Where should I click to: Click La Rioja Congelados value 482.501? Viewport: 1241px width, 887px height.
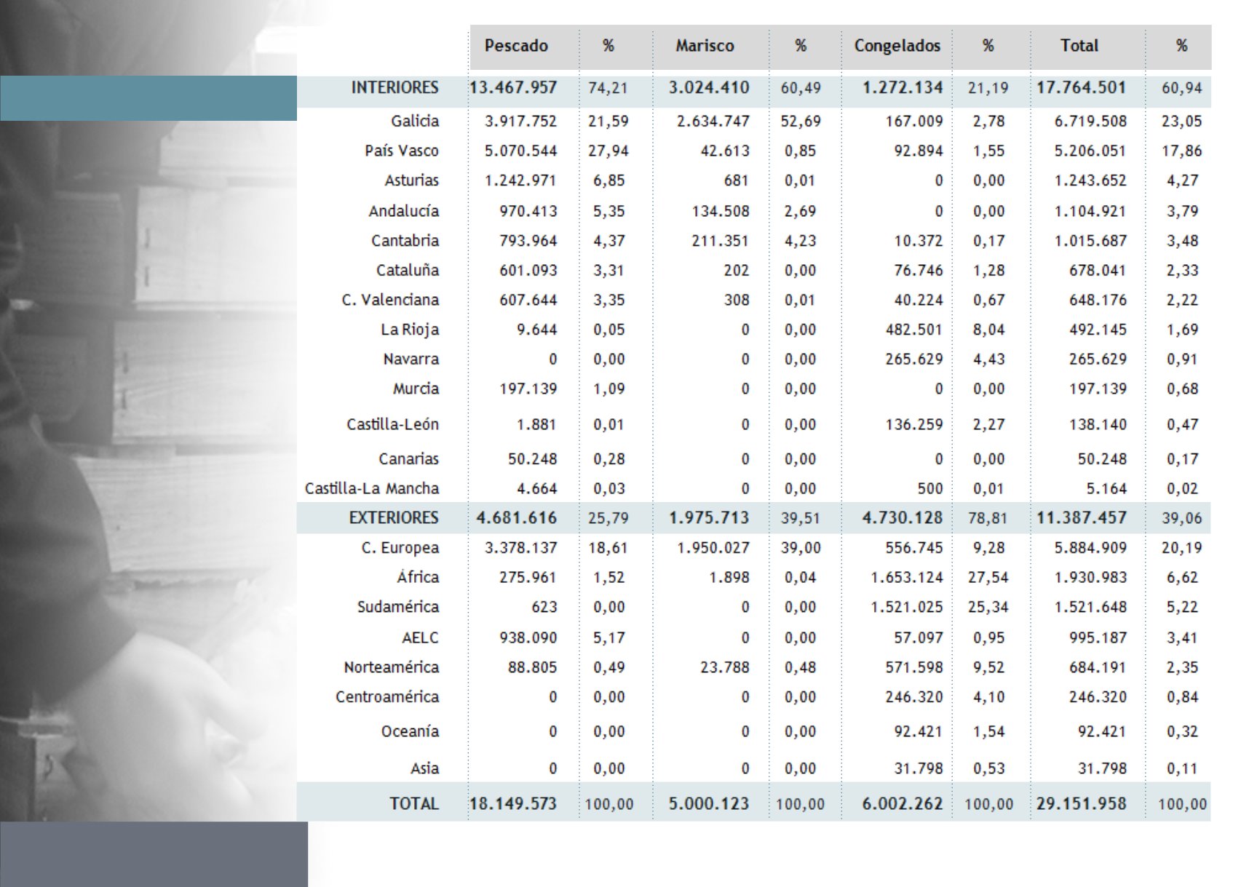coord(914,330)
